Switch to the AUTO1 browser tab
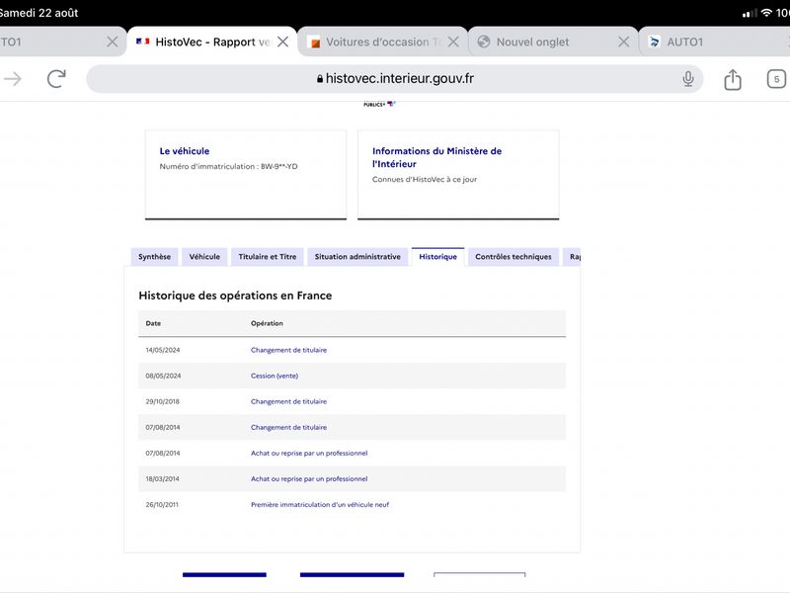Viewport: 790px width, 593px height. 714,42
